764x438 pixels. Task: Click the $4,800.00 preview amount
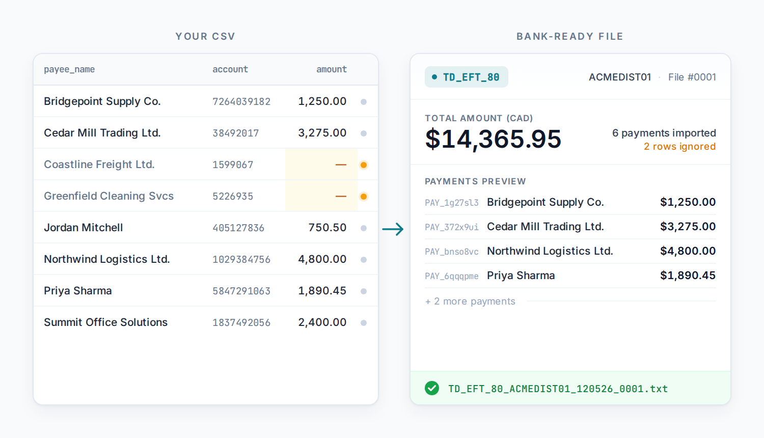[x=688, y=251]
